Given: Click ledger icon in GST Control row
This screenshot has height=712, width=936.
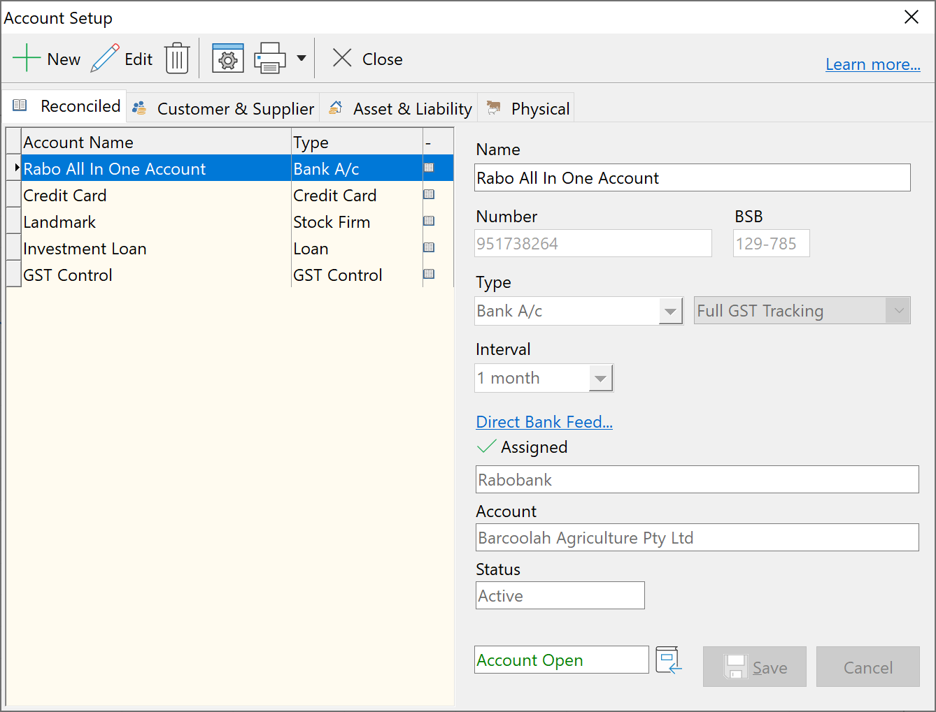Looking at the screenshot, I should click(x=429, y=274).
